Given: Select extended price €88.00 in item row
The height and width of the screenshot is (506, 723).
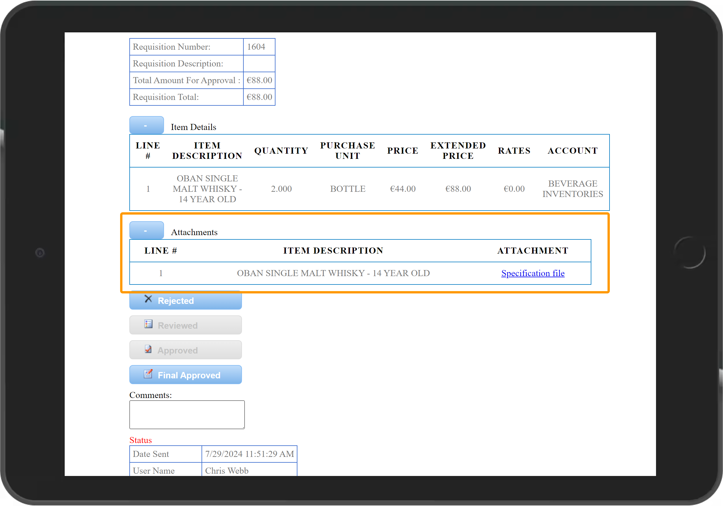Looking at the screenshot, I should pos(459,189).
